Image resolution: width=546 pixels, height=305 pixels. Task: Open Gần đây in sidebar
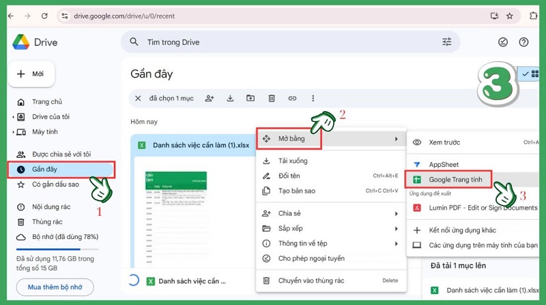(x=61, y=170)
